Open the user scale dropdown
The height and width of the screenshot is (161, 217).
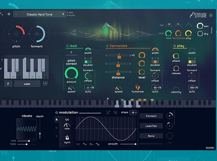pos(27,84)
